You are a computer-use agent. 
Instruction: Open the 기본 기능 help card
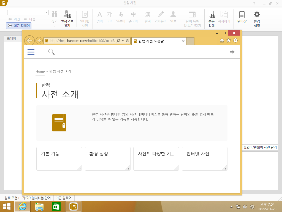click(59, 159)
